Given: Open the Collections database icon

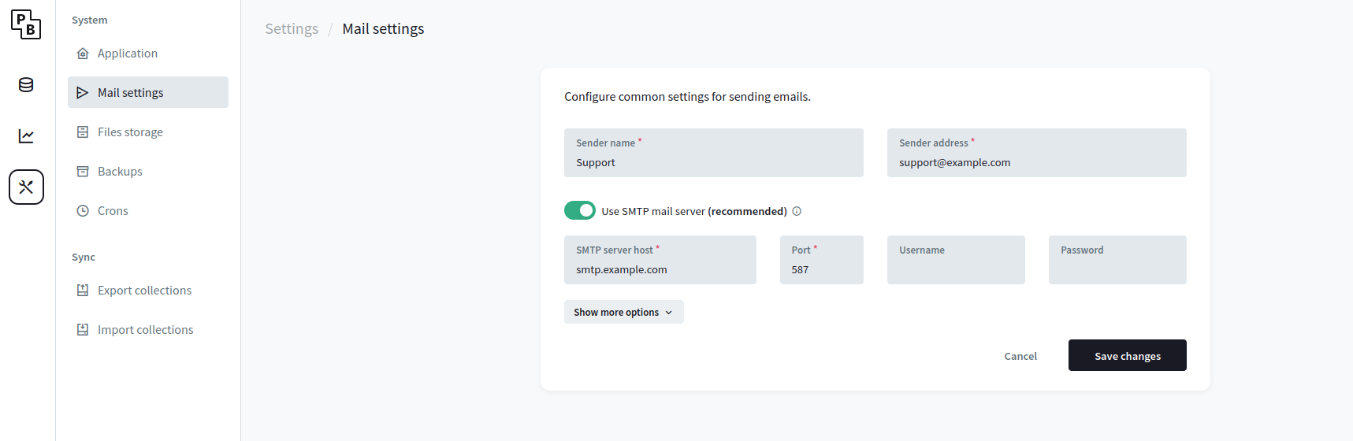Looking at the screenshot, I should (26, 85).
